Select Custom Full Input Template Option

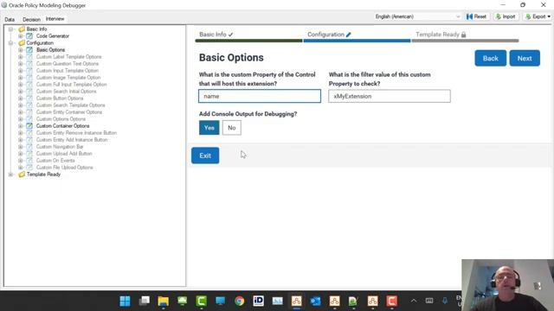point(71,85)
